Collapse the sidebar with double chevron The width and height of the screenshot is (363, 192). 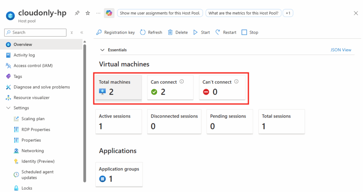pyautogui.click(x=82, y=32)
